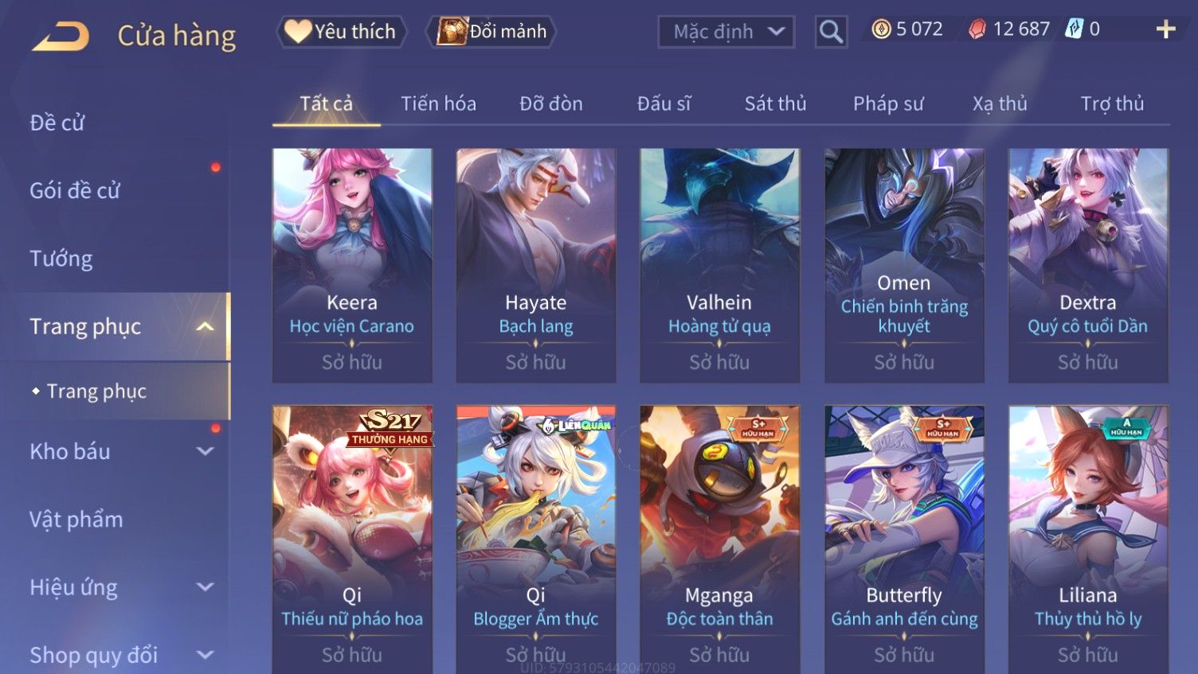The width and height of the screenshot is (1198, 674).
Task: Open the Tướng sidebar menu item
Action: 61,259
